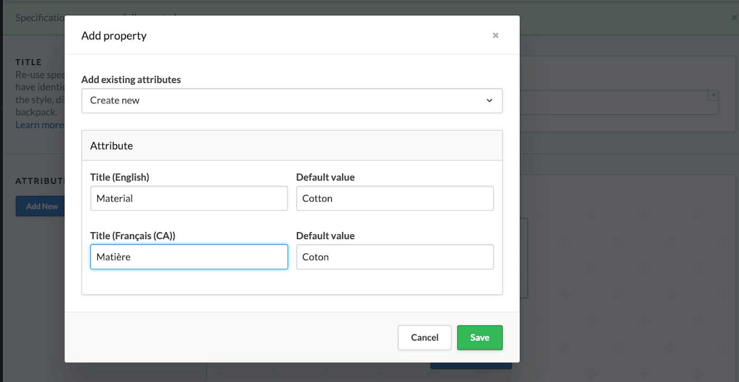Save the new property
The height and width of the screenshot is (382, 739).
pos(480,338)
